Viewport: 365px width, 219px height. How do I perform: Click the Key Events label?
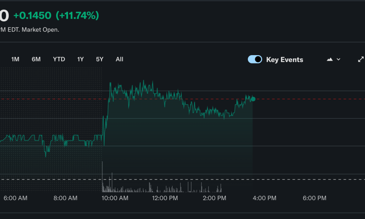pos(285,60)
